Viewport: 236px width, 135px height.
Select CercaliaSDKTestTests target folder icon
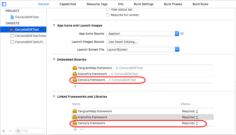[12, 36]
